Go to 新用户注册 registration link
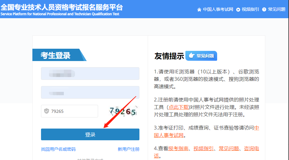The width and height of the screenshot is (289, 160). coord(128,149)
